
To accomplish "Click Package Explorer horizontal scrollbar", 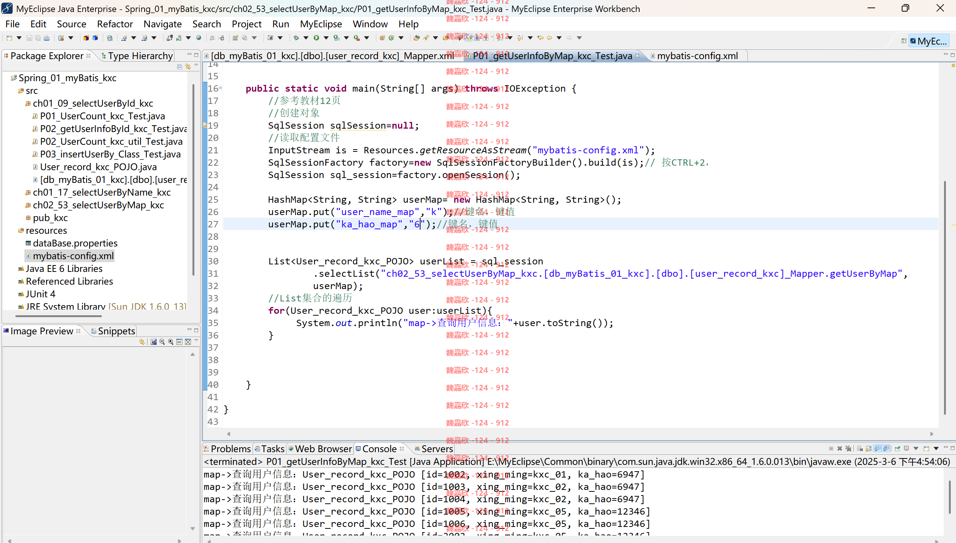I will click(x=58, y=316).
